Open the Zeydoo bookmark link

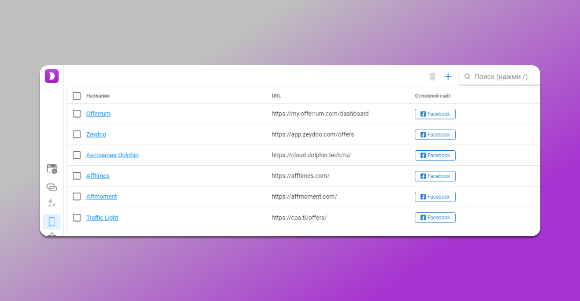click(96, 134)
